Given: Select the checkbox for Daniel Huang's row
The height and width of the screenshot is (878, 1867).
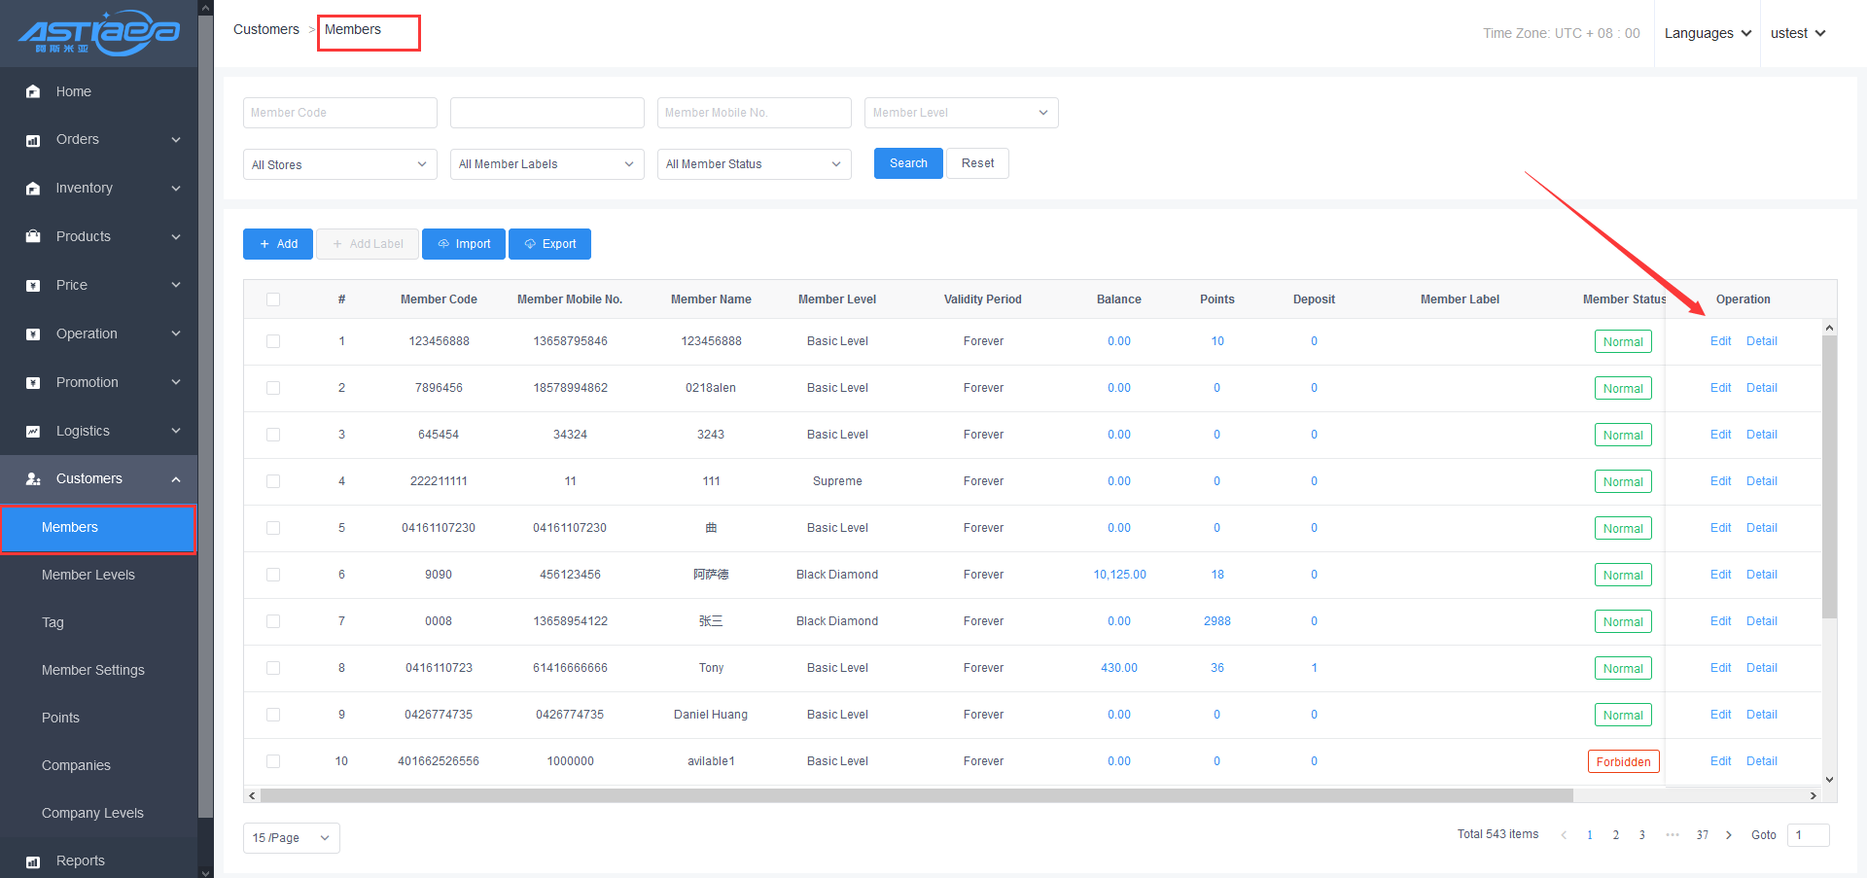Looking at the screenshot, I should click(x=273, y=715).
